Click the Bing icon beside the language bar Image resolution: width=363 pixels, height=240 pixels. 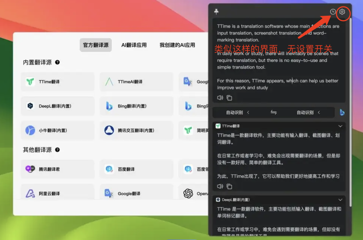coord(342,112)
